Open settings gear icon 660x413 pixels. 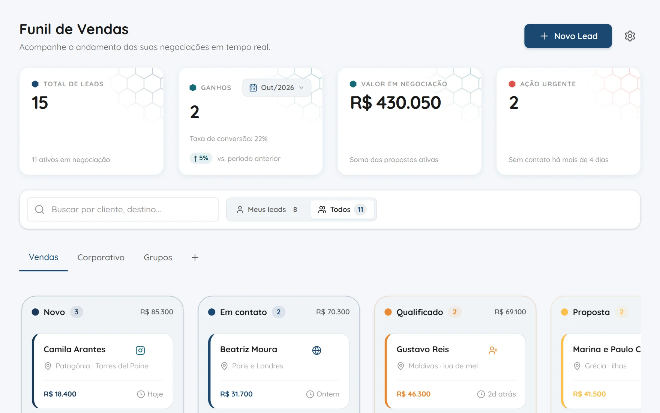(630, 36)
